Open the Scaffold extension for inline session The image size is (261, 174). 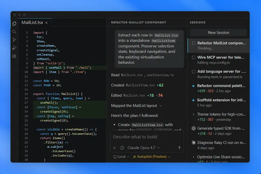[218, 102]
